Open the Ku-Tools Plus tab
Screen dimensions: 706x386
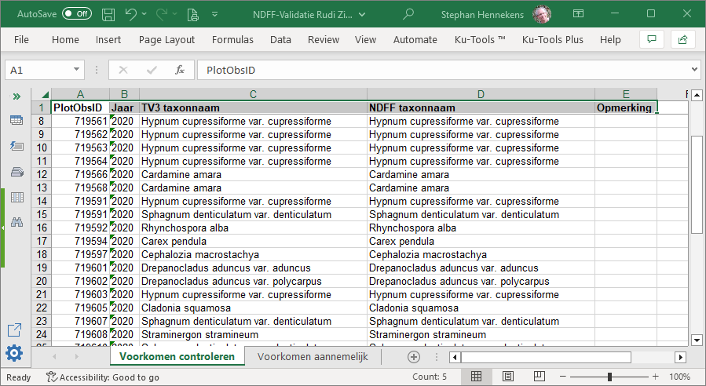point(552,39)
